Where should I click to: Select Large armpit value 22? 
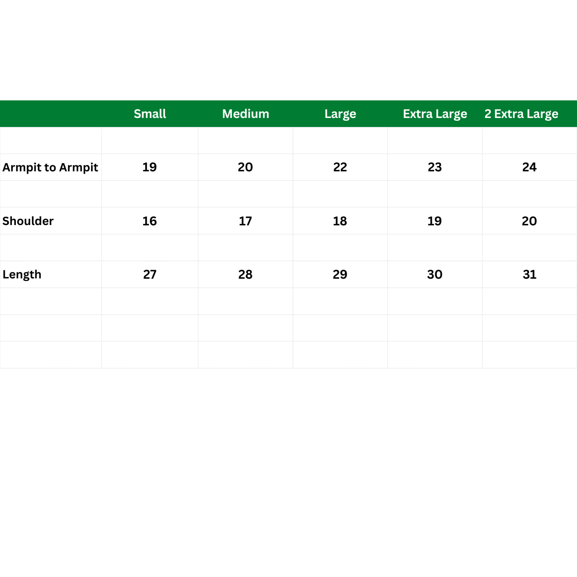[340, 167]
